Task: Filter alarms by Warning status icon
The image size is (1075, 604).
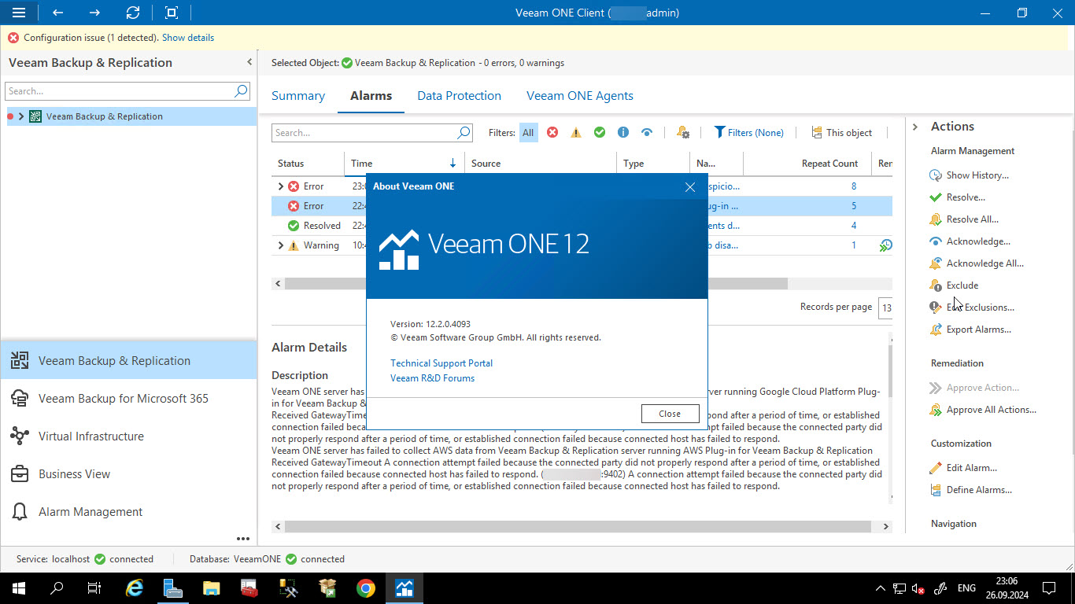Action: coord(576,133)
